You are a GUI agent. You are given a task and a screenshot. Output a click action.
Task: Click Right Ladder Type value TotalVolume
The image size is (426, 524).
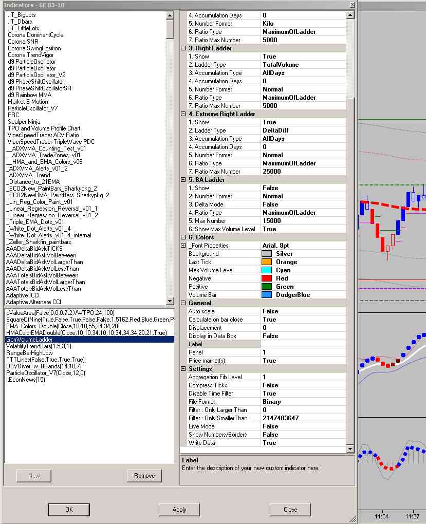[x=303, y=65]
